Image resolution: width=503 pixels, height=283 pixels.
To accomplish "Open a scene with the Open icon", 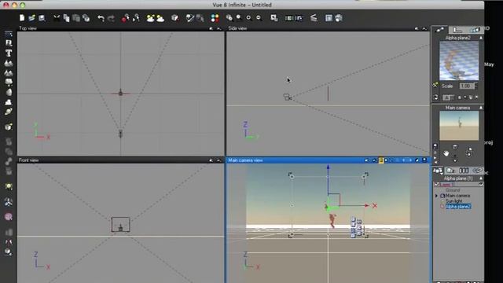I will click(x=31, y=18).
